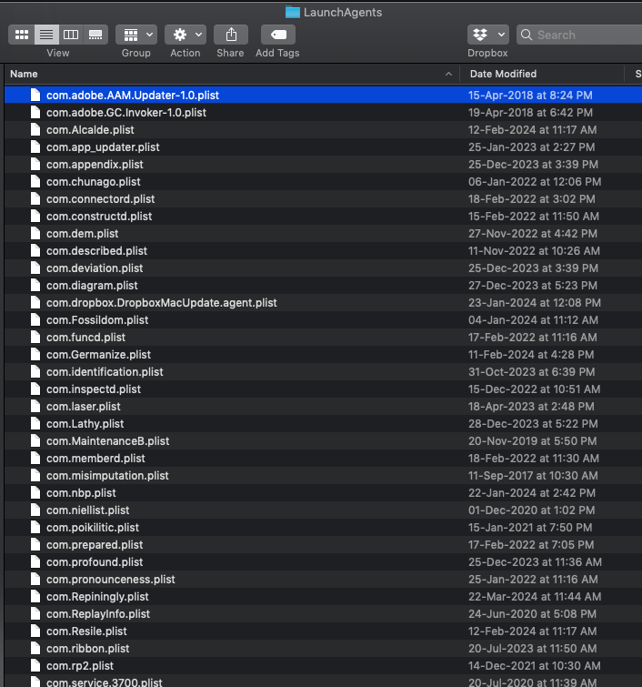This screenshot has width=642, height=687.
Task: Switch to column view mode
Action: 71,35
